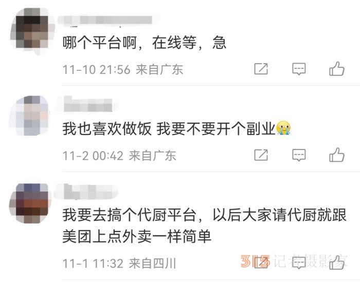The height and width of the screenshot is (284, 360).
Task: Tap the comment about 美团上点外卖一样简单
Action: (x=204, y=225)
